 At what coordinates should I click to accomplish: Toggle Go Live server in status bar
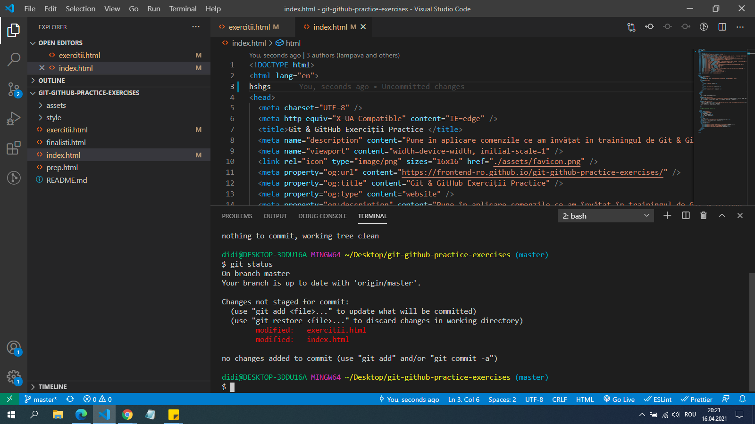tap(619, 400)
